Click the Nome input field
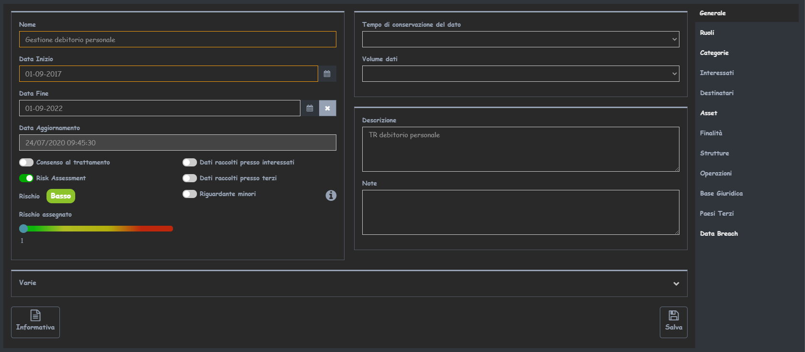 point(178,39)
